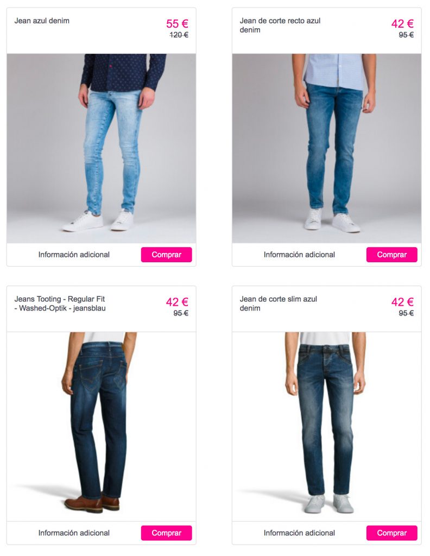The image size is (430, 556).
Task: Open the straight-cut jeans model photo
Action: (x=327, y=148)
